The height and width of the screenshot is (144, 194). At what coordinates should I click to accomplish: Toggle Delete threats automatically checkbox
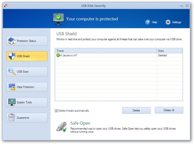[x=56, y=111]
